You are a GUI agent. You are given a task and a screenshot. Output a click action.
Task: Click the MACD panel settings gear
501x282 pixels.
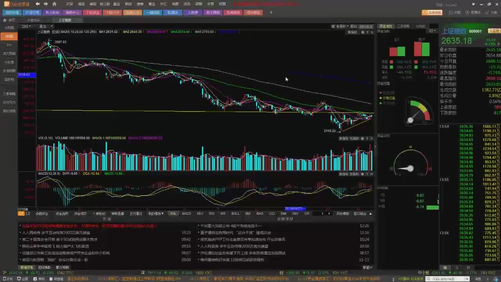(x=362, y=174)
